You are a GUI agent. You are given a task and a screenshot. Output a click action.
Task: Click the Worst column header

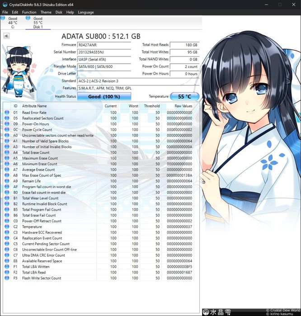133,106
